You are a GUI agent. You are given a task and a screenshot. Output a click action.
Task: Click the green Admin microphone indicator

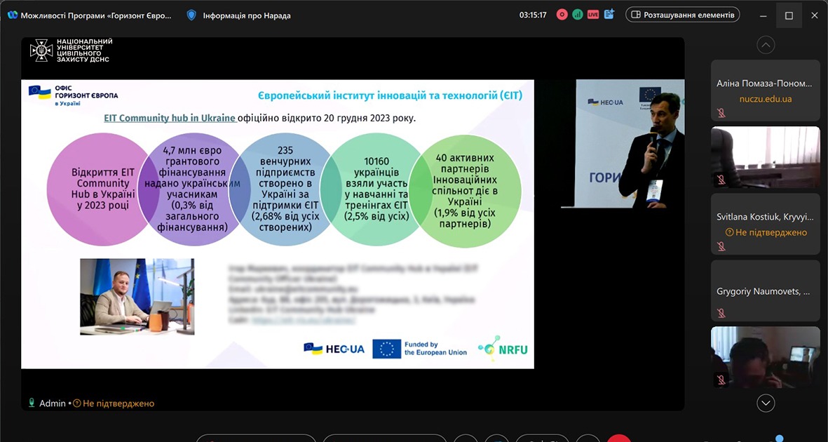click(x=32, y=403)
